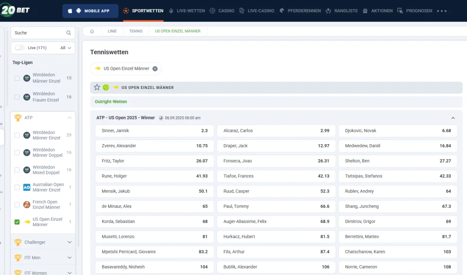The height and width of the screenshot is (275, 467).
Task: Remove the US Open Einzel Männer filter chip
Action: click(x=155, y=68)
